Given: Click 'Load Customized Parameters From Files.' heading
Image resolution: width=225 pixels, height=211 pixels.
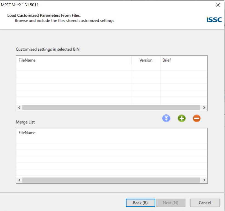Looking at the screenshot, I should (44, 15).
